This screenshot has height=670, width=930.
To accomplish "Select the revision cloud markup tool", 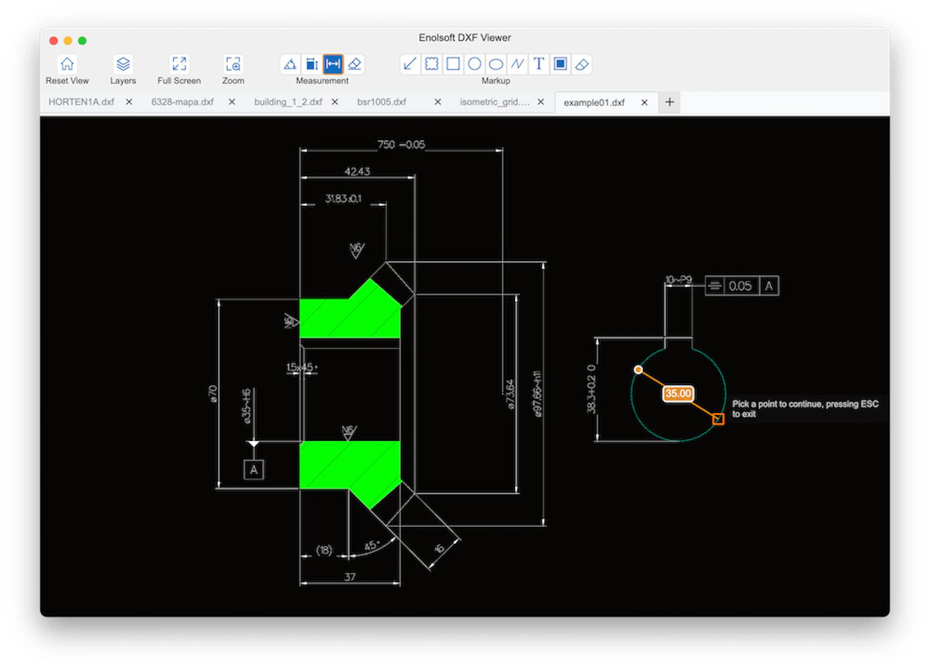I will [431, 64].
